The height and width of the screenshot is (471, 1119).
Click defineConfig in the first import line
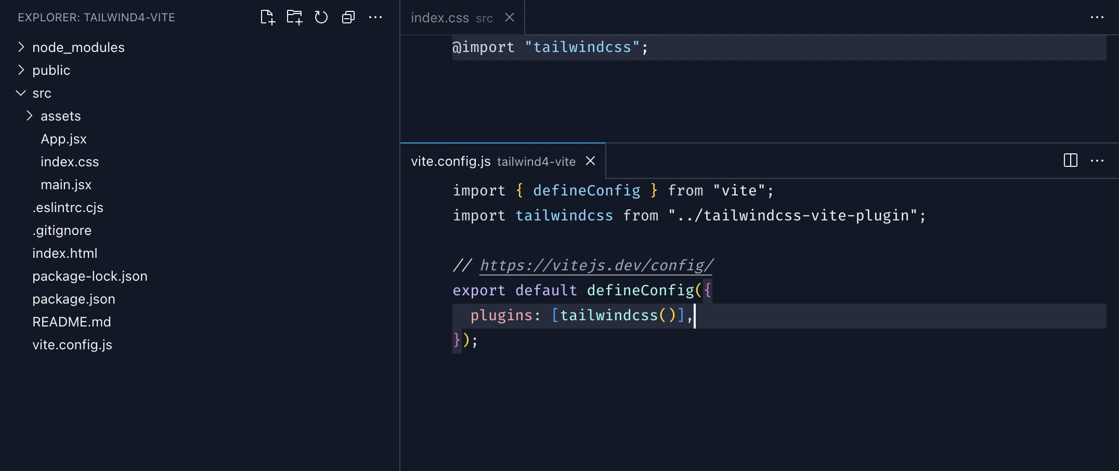587,190
